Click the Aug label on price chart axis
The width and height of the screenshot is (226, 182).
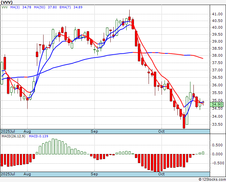click(27, 131)
